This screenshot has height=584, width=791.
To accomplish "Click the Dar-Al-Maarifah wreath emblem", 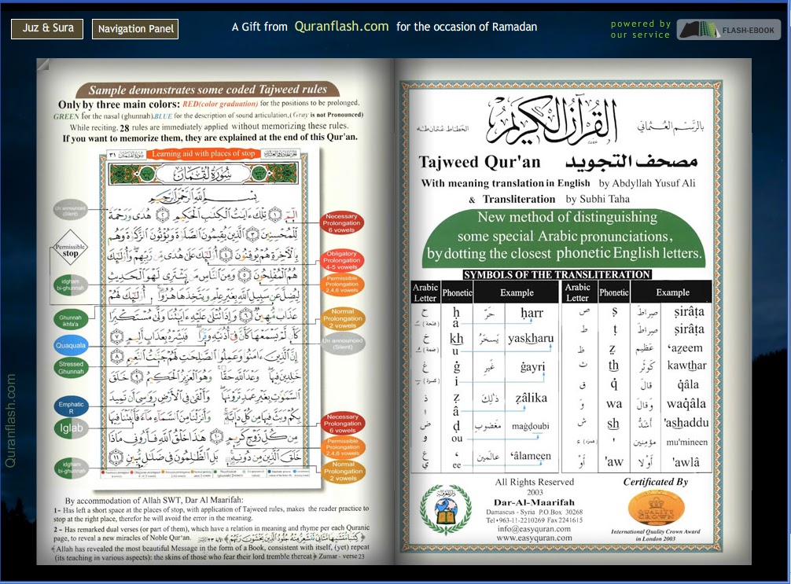I will [446, 509].
